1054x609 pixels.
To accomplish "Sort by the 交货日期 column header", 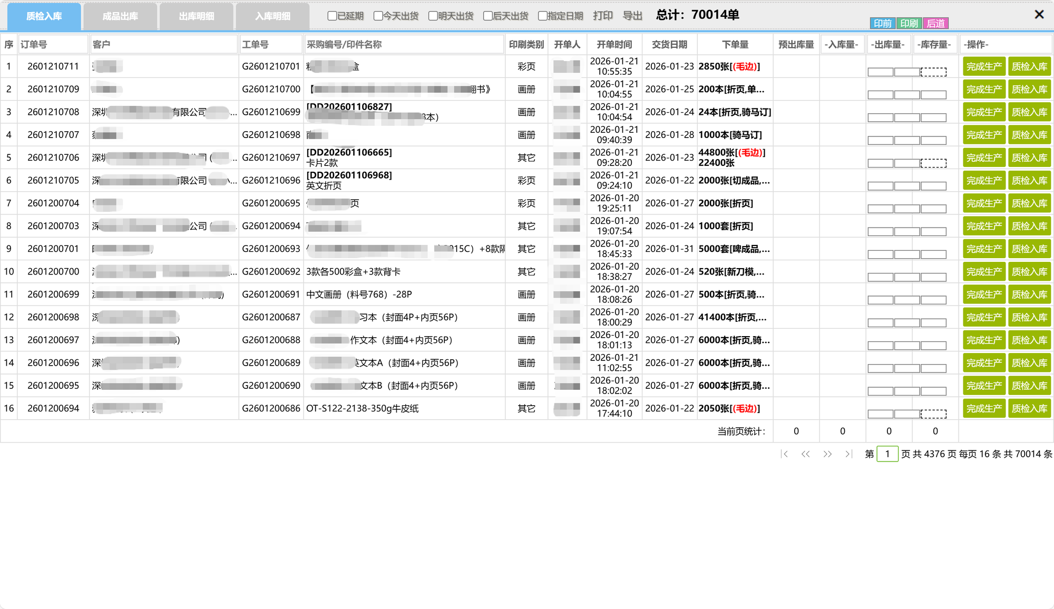I will pyautogui.click(x=669, y=44).
